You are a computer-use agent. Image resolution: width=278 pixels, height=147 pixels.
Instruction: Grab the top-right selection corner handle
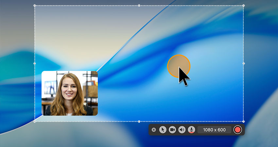tap(244, 6)
